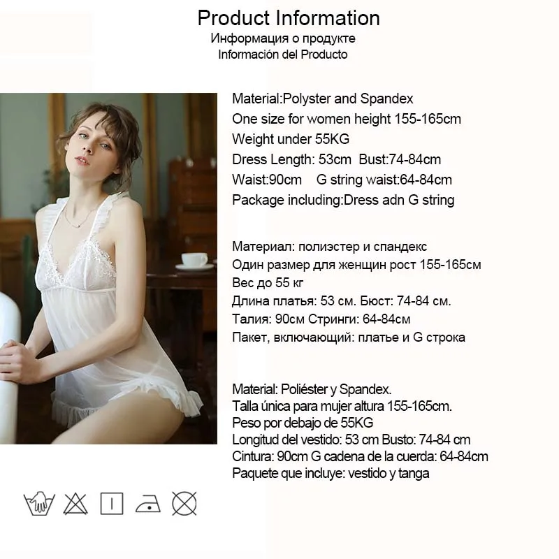Image resolution: width=559 pixels, height=559 pixels.
Task: Click the hand wash care icon
Action: pos(39,503)
